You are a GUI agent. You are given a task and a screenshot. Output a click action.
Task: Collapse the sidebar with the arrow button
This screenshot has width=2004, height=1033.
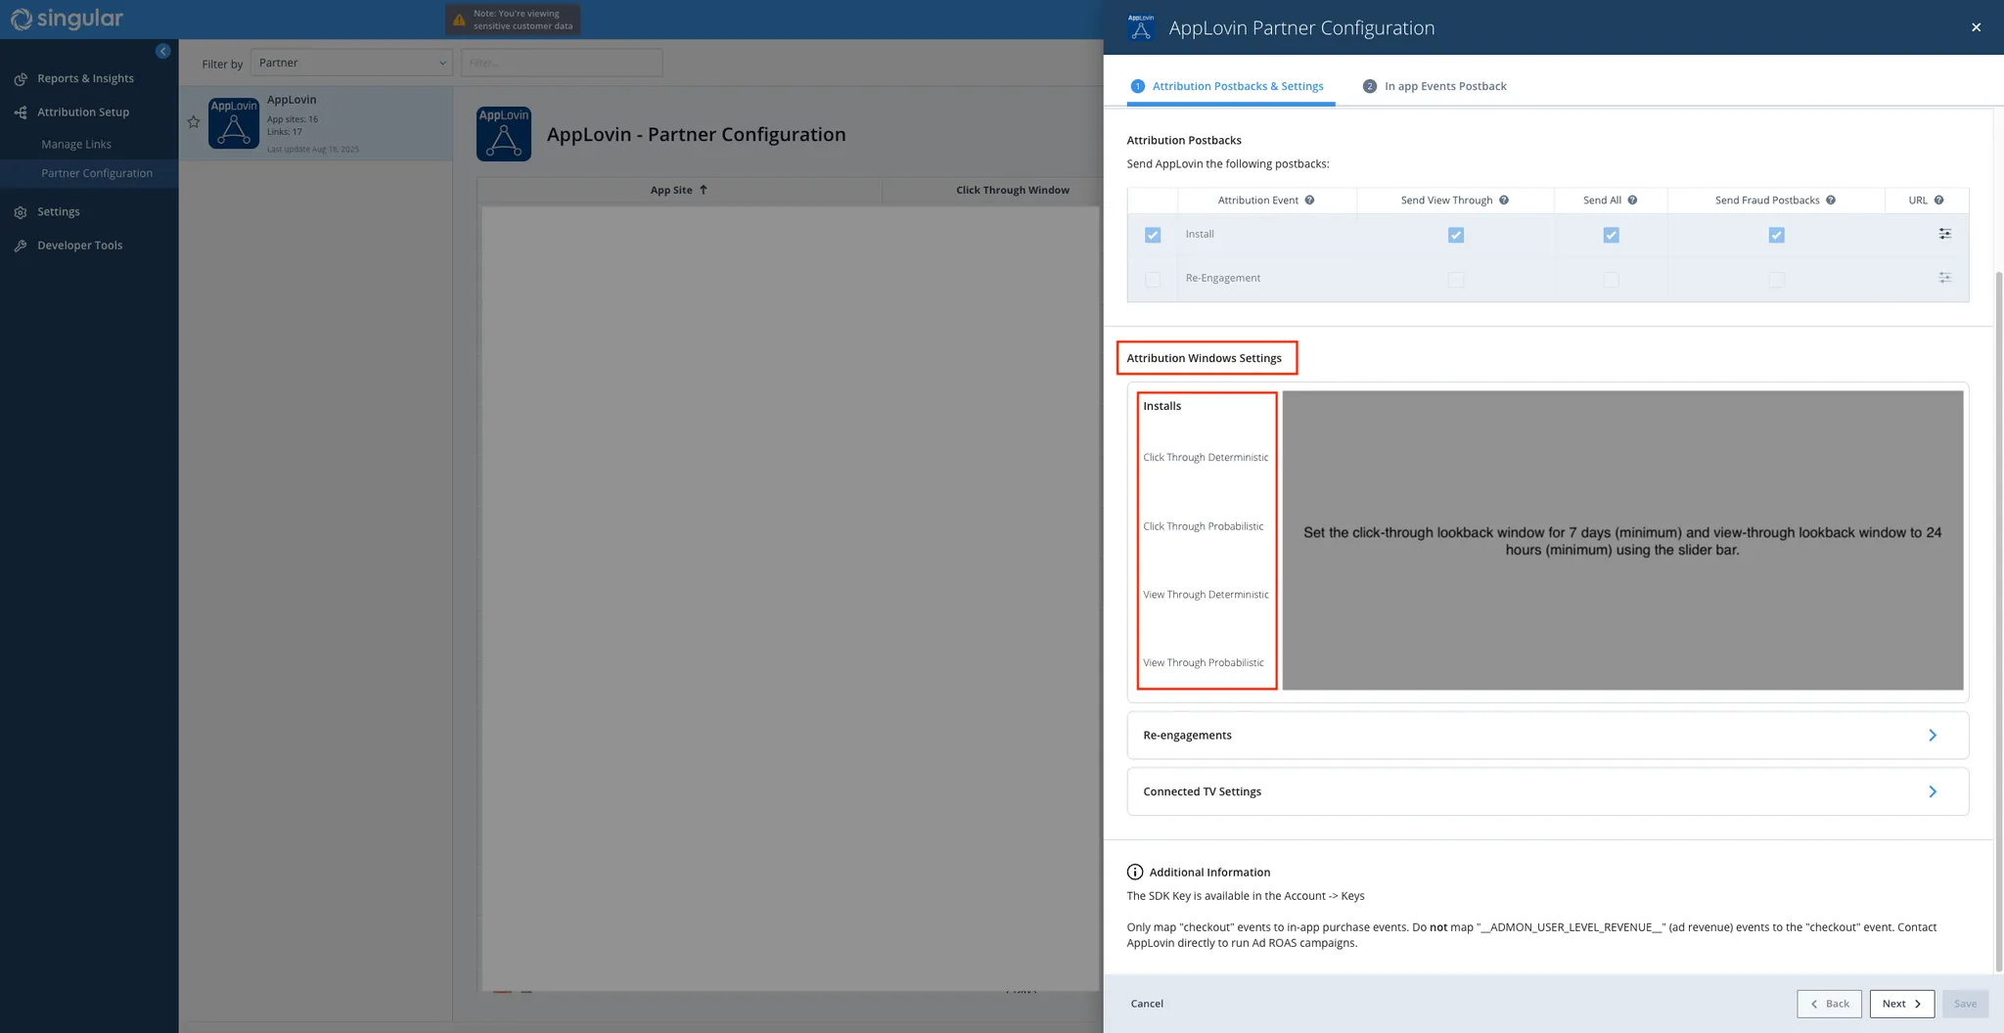click(163, 51)
